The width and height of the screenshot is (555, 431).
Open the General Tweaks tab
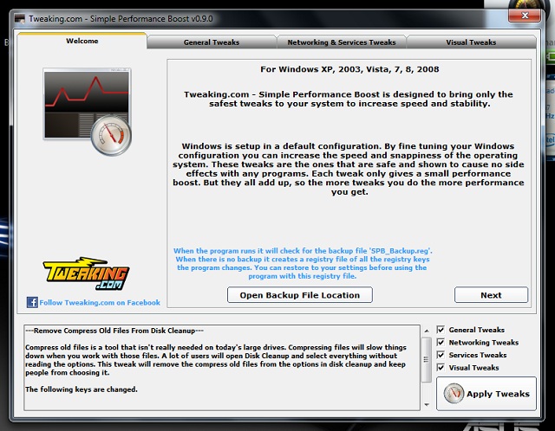[x=212, y=42]
